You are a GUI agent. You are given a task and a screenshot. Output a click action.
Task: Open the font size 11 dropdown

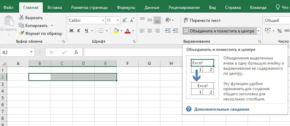[118, 20]
